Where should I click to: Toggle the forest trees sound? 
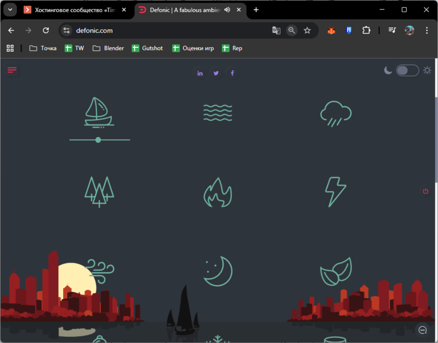(99, 192)
